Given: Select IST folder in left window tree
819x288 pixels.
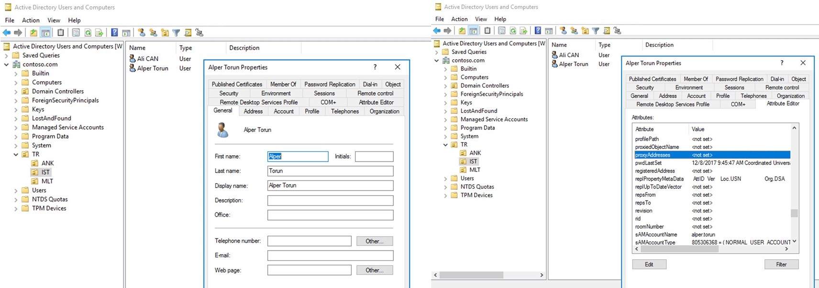Looking at the screenshot, I should pos(45,172).
